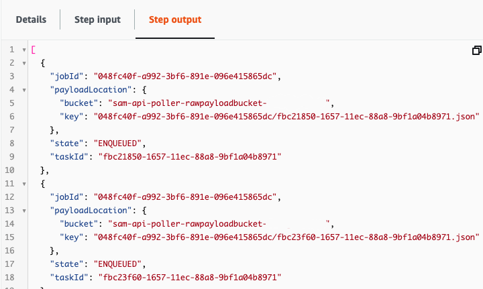Click the key value on line 15

coord(286,237)
